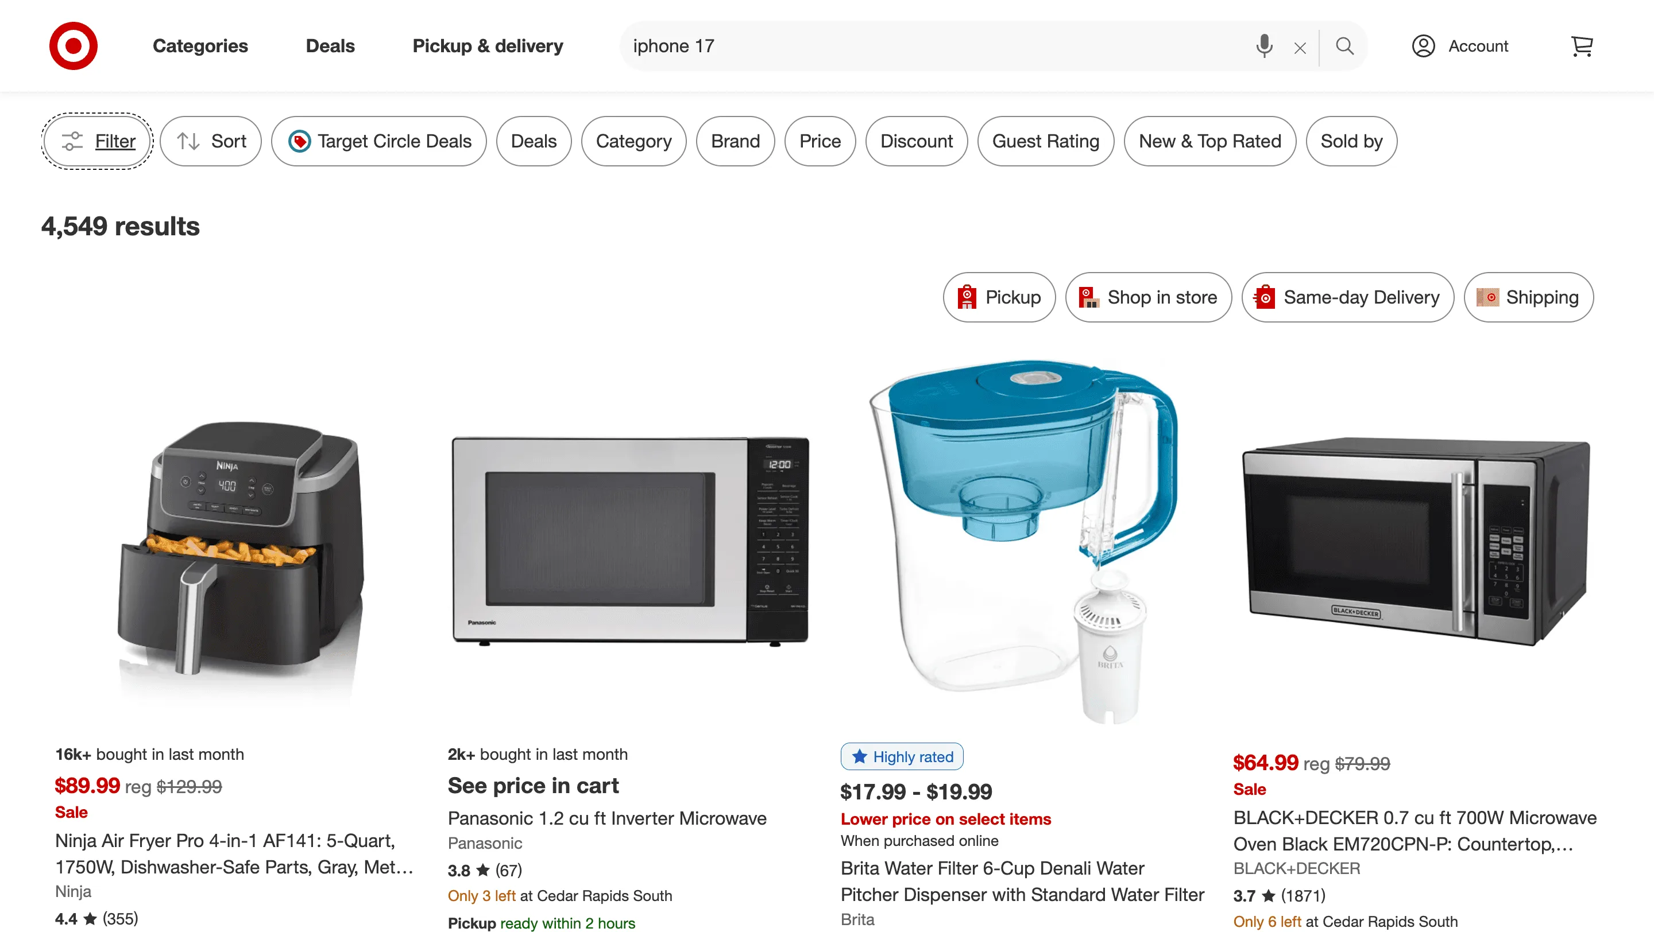Open the full Filter panel
Viewport: 1654px width, 932px height.
click(96, 141)
